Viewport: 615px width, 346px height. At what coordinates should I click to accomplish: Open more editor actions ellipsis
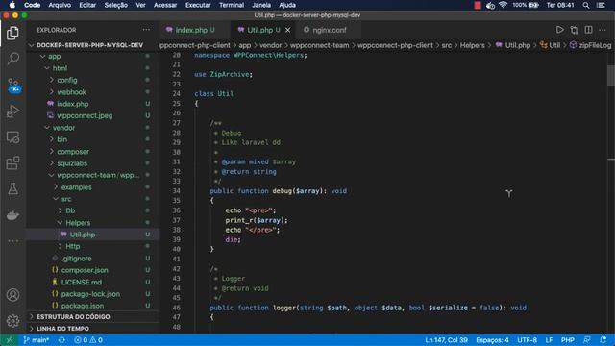pyautogui.click(x=603, y=30)
